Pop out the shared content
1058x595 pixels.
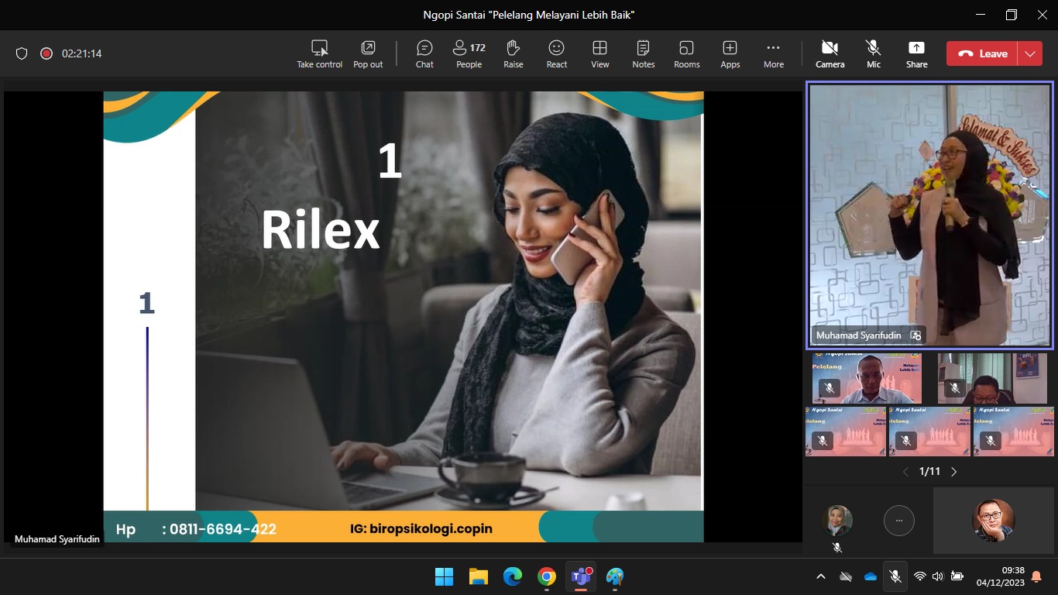click(x=368, y=53)
